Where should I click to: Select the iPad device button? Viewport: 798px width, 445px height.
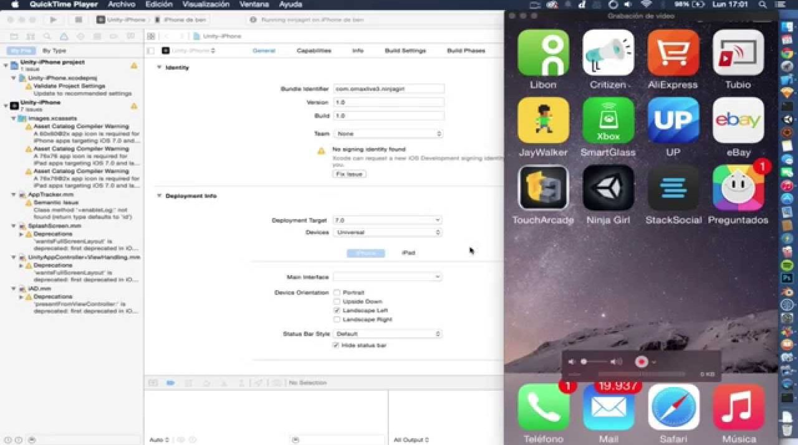coord(408,253)
